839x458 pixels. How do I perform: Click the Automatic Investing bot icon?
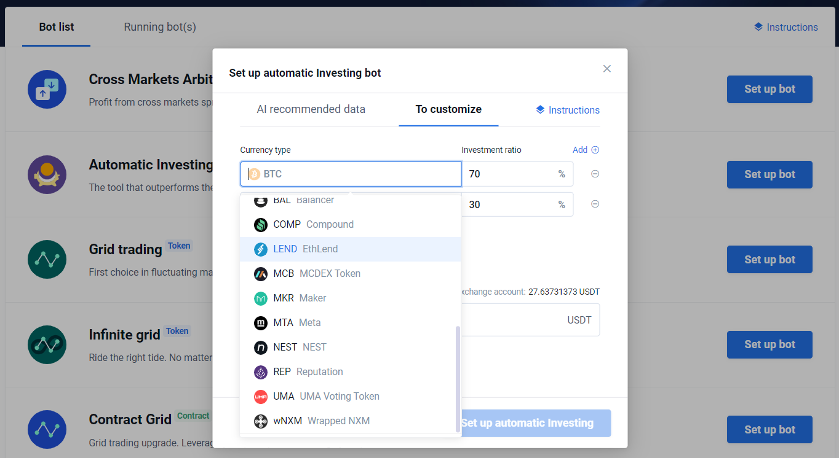[x=47, y=175]
